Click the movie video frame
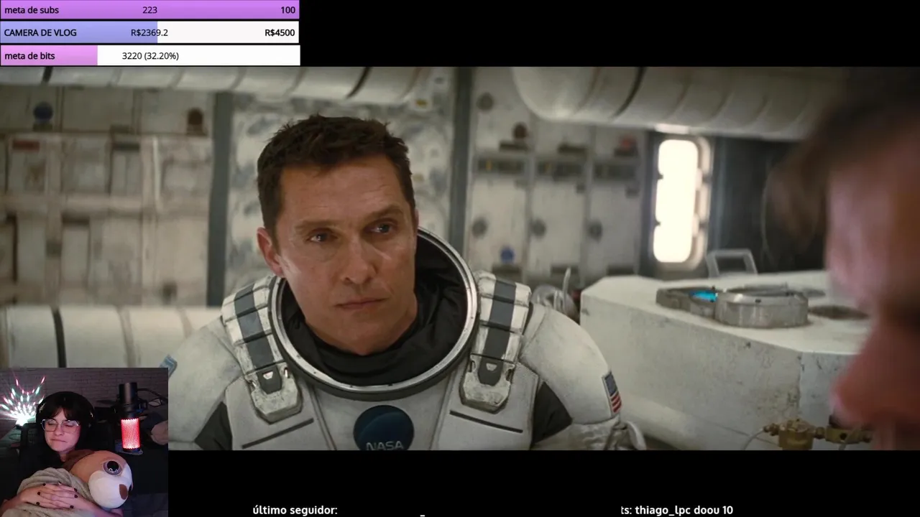 (x=460, y=258)
